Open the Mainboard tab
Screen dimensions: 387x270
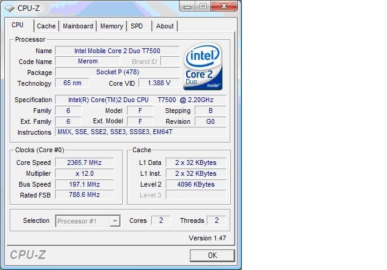78,26
